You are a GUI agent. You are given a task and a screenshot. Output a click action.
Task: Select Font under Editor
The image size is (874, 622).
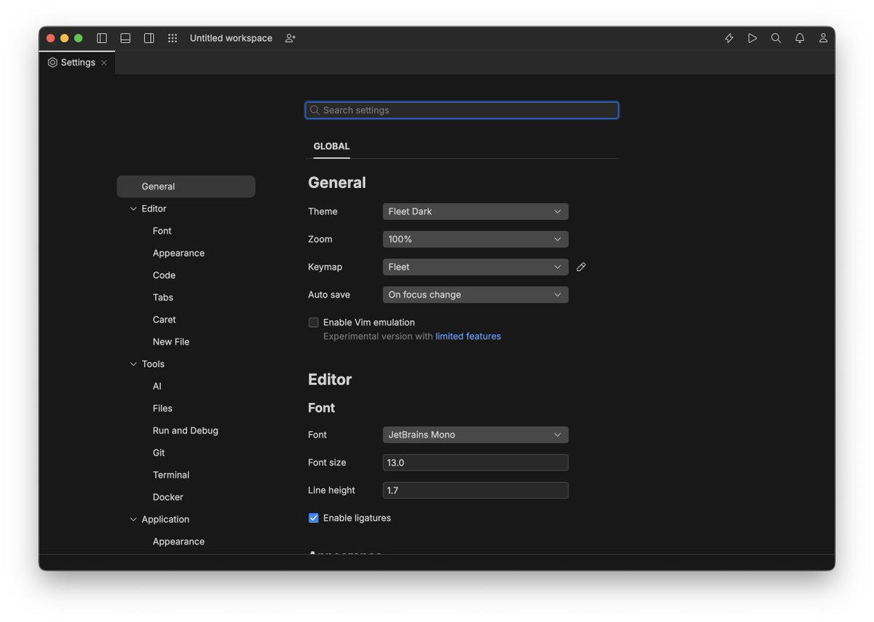(x=162, y=231)
